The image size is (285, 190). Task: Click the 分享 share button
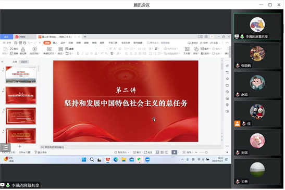pyautogui.click(x=214, y=43)
